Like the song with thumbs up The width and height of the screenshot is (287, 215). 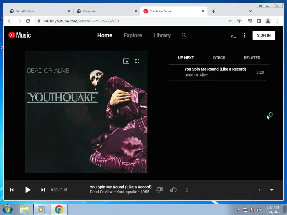tap(173, 190)
